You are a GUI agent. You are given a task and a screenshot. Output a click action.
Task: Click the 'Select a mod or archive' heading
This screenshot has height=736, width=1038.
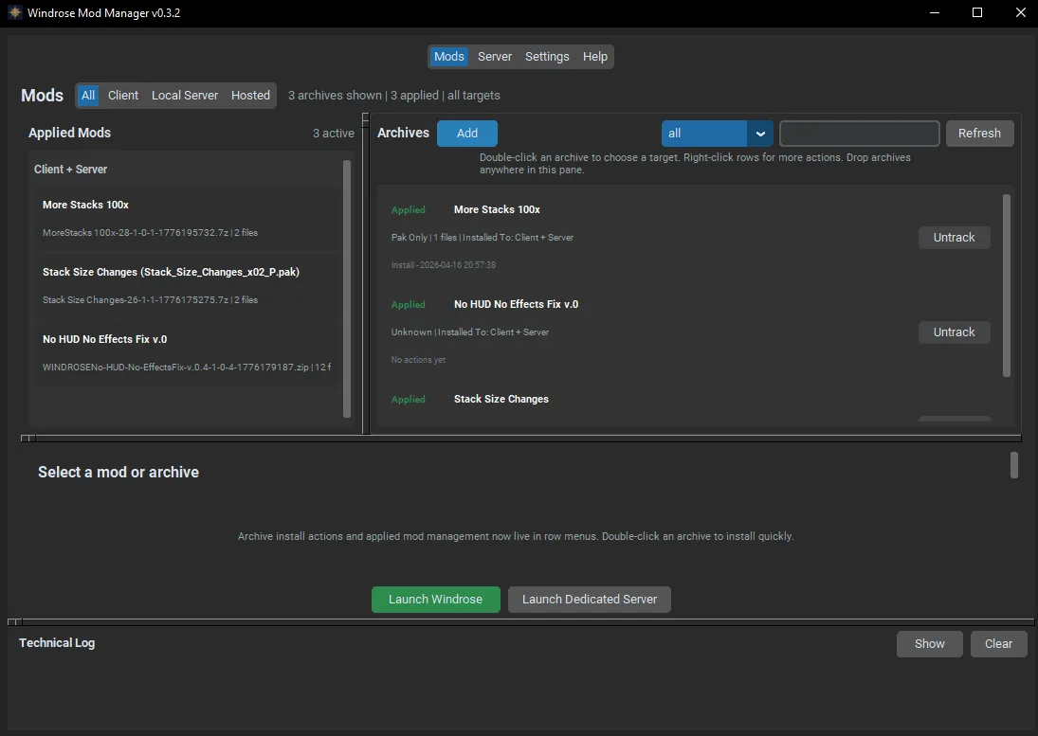click(x=118, y=472)
